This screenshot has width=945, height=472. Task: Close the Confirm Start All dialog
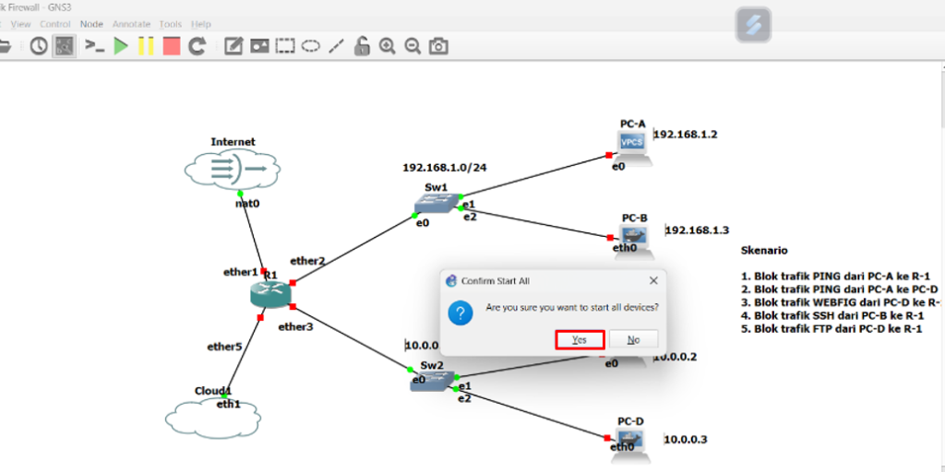[653, 280]
